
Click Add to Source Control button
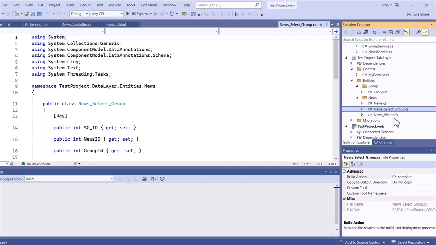[362, 242]
